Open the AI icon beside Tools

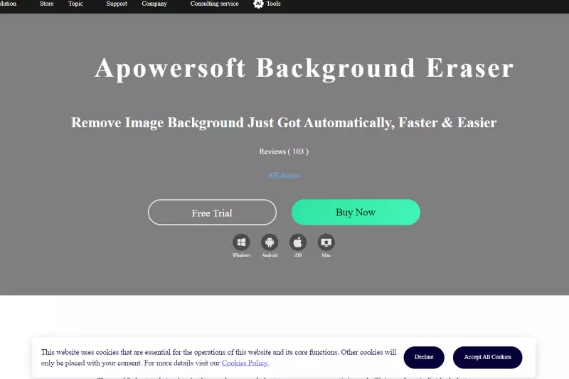tap(258, 4)
